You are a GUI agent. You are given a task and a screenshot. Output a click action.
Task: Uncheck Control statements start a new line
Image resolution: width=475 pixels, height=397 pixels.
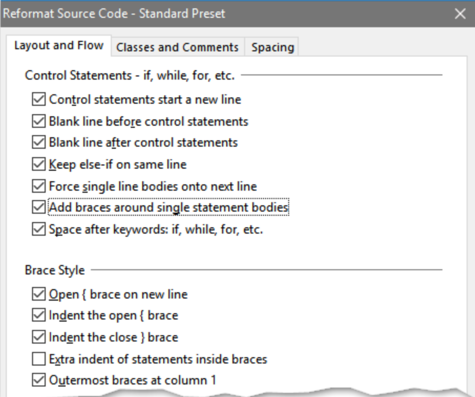(39, 99)
